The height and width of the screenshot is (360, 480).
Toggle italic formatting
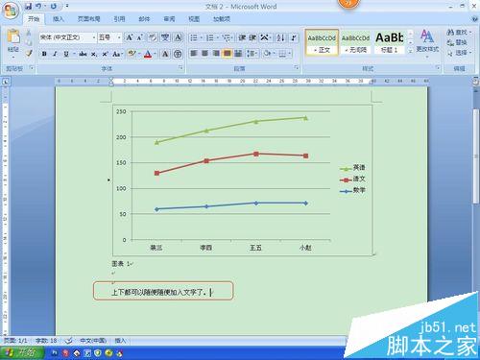tap(55, 54)
